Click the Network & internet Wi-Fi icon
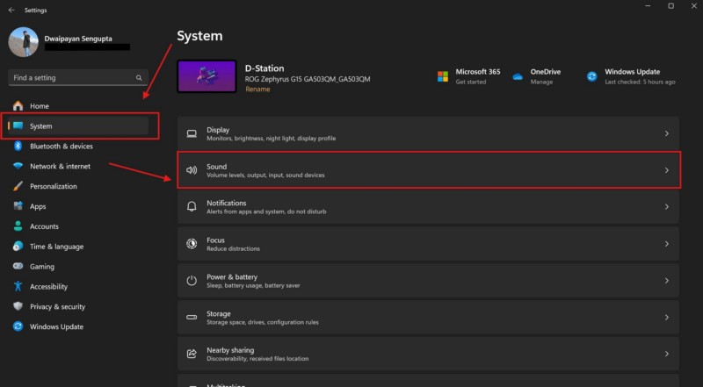703x387 pixels. (18, 167)
